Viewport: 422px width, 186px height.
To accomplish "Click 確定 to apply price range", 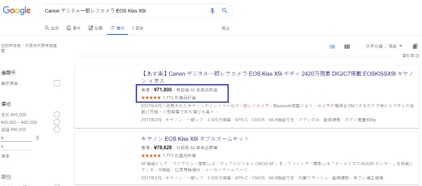I will pos(5,156).
